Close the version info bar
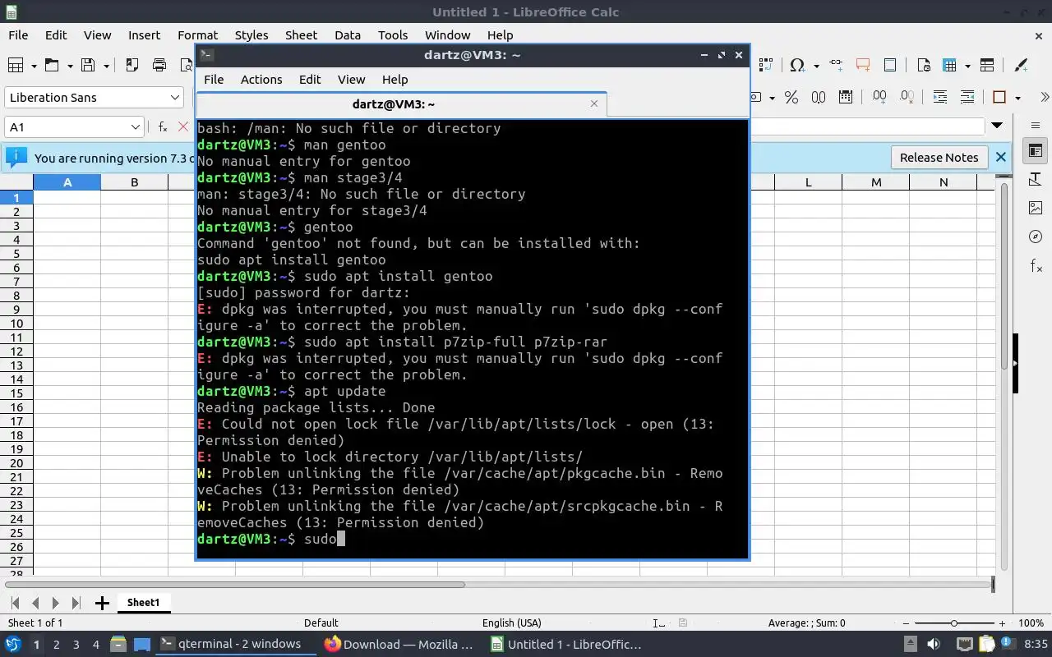Viewport: 1052px width, 657px height. coord(1000,157)
